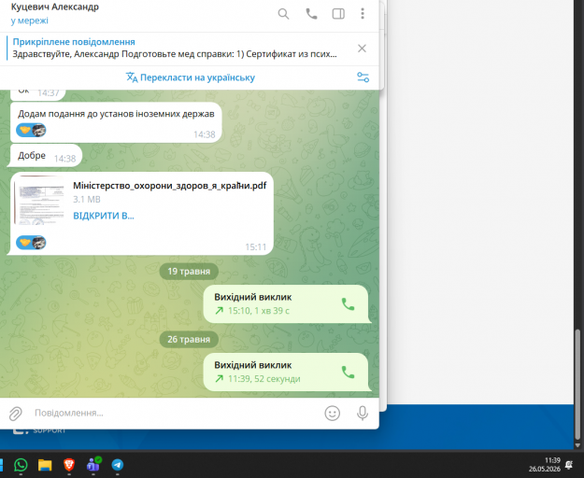Open search in the Telegram chat
This screenshot has width=584, height=478.
pos(283,14)
